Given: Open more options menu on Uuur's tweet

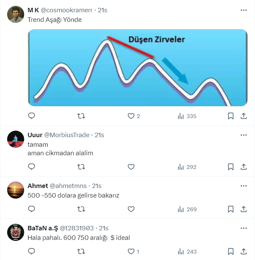Looking at the screenshot, I should 243,135.
